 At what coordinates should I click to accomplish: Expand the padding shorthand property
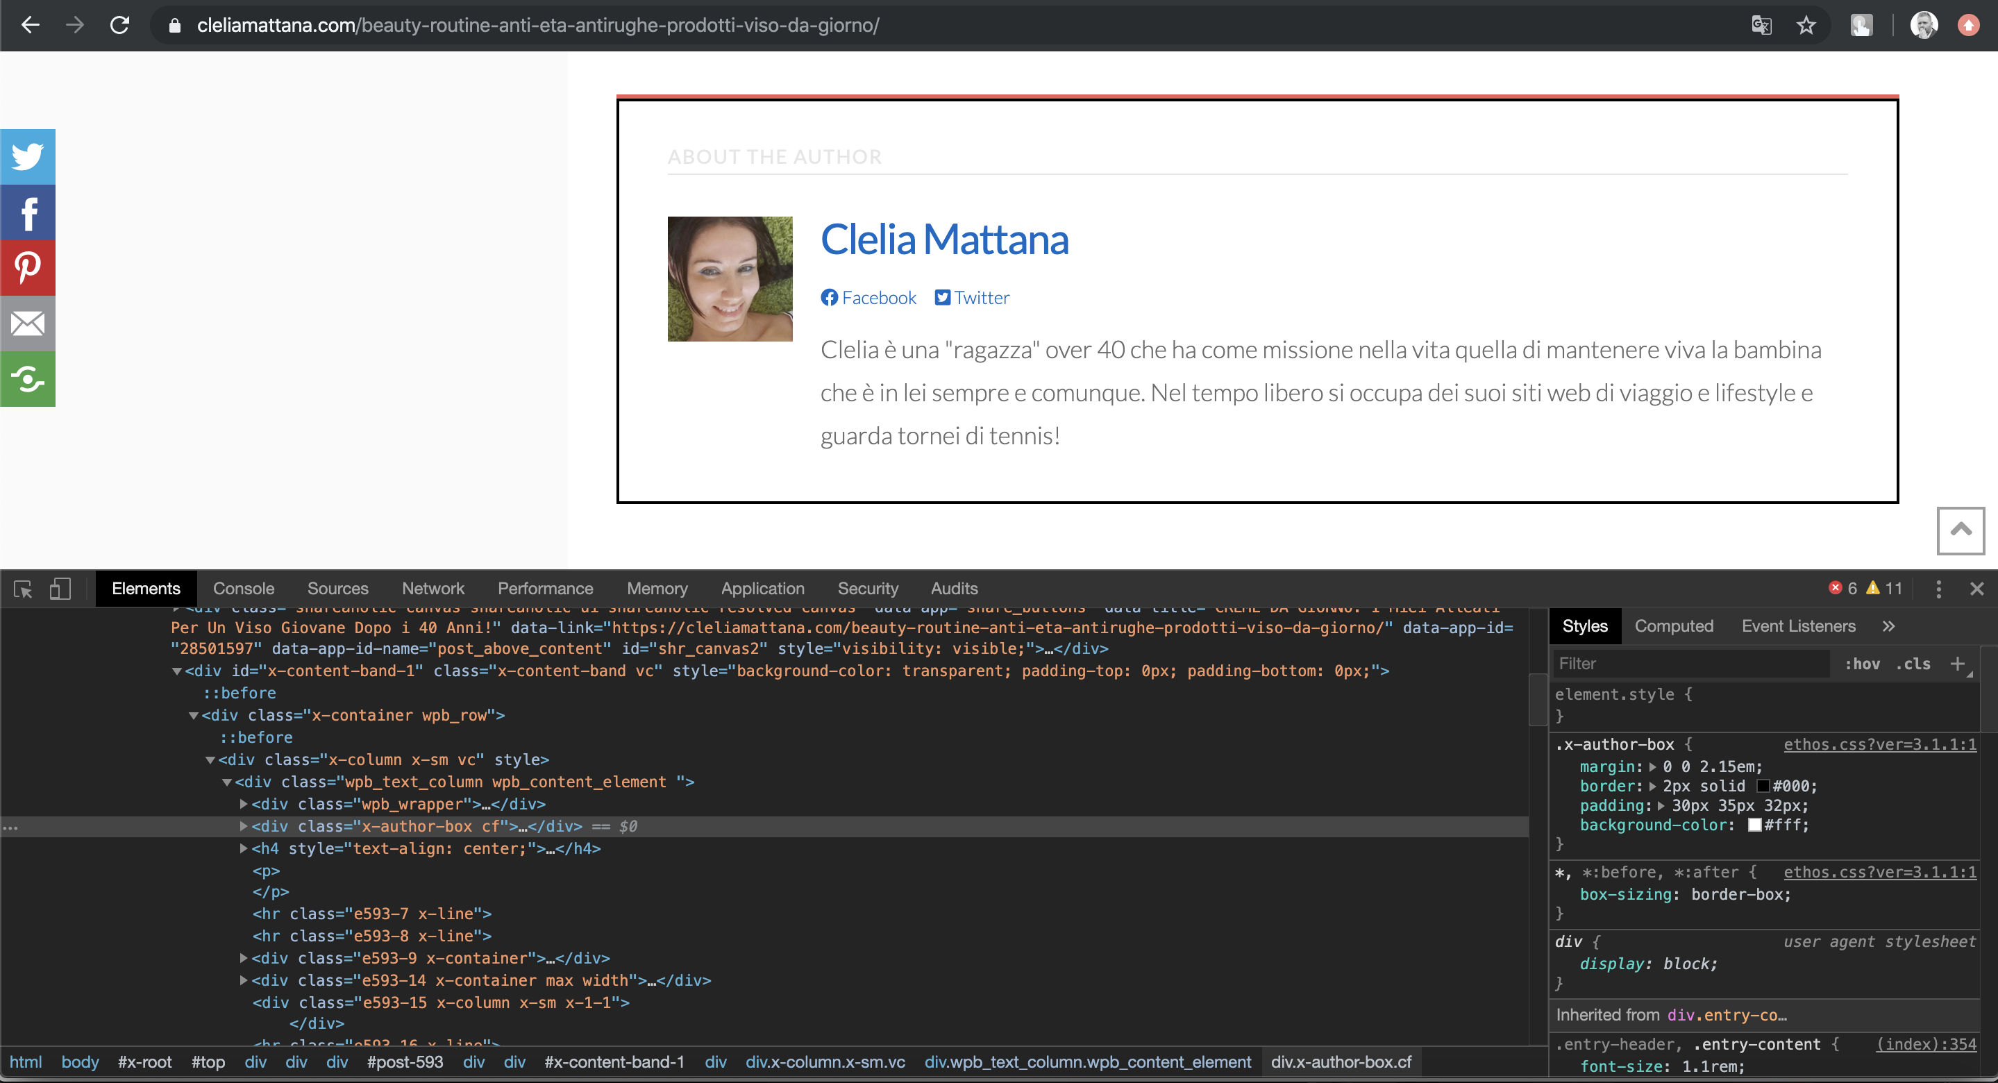[1661, 805]
